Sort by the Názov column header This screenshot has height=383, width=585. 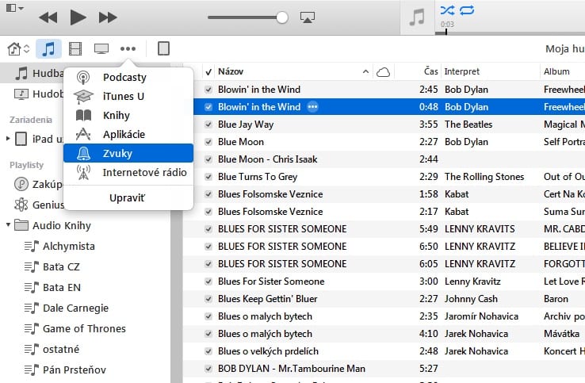click(231, 71)
